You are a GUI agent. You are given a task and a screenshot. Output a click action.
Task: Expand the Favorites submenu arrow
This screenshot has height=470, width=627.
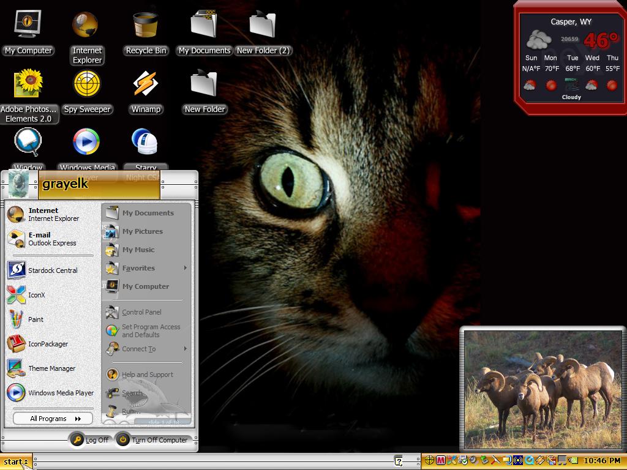(x=185, y=268)
